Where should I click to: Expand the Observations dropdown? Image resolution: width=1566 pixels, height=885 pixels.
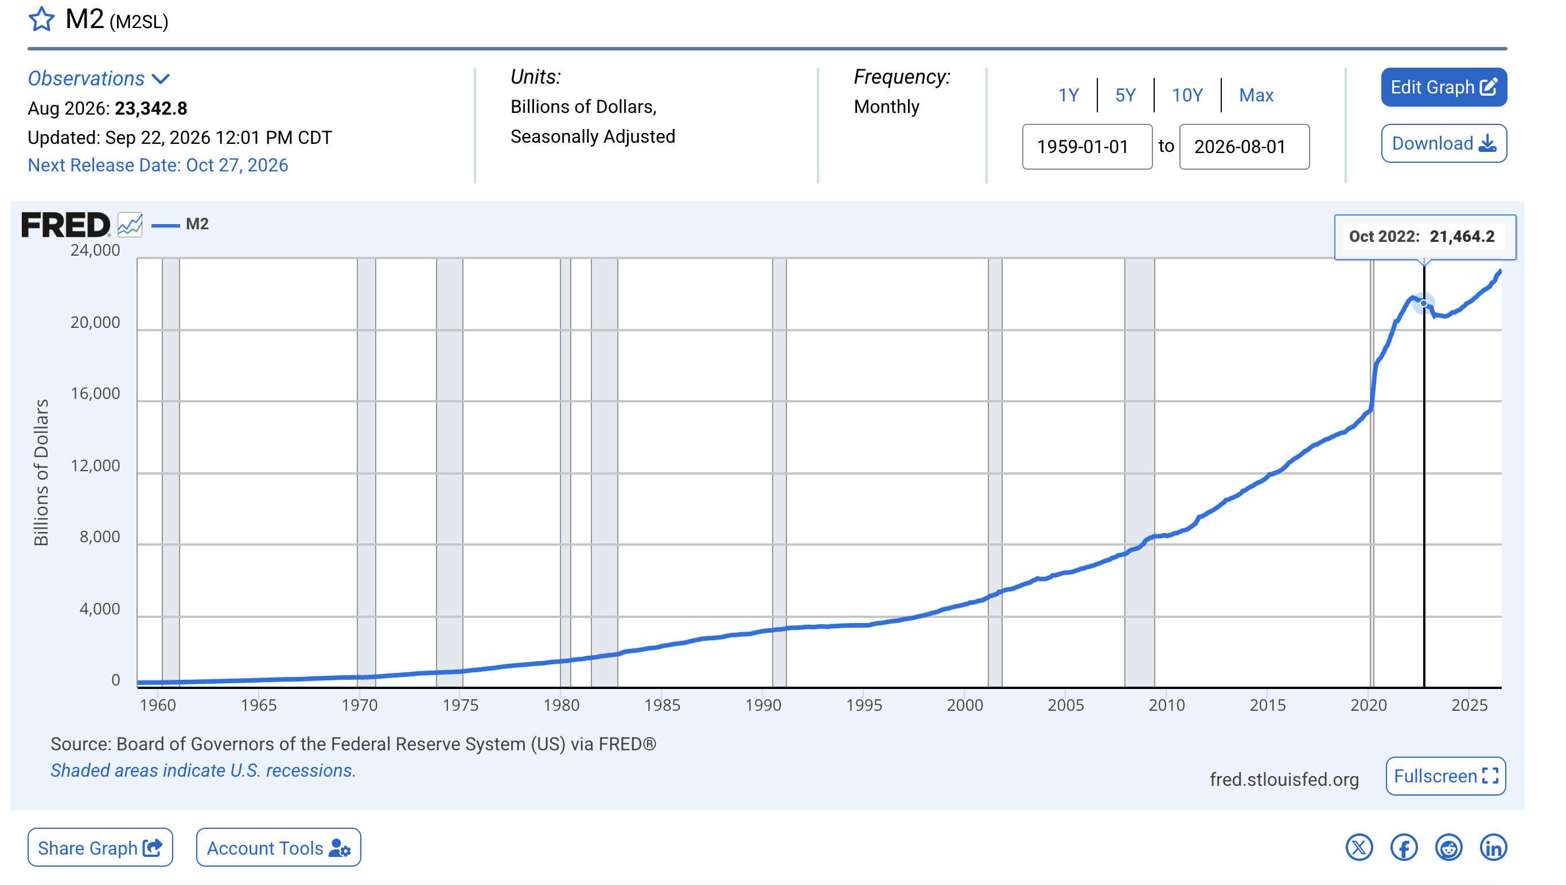pos(99,79)
